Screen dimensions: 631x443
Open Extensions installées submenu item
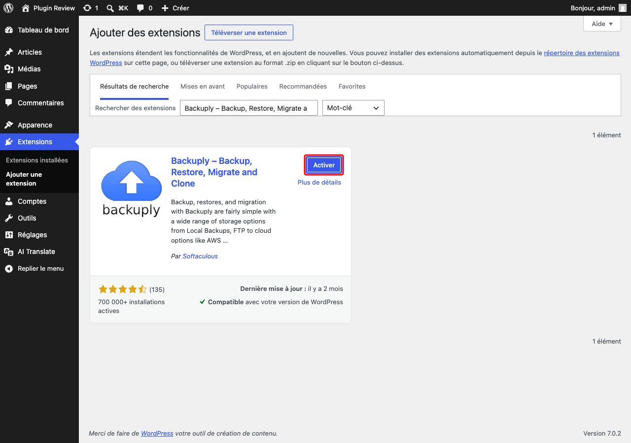coord(39,160)
